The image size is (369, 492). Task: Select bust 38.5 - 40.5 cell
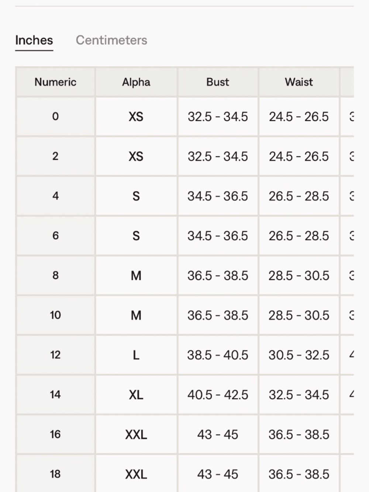pyautogui.click(x=218, y=355)
